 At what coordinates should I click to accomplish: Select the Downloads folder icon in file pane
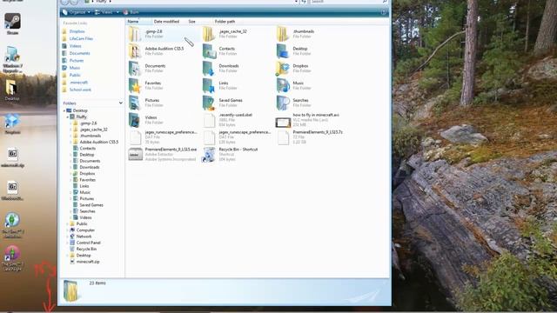click(x=209, y=68)
